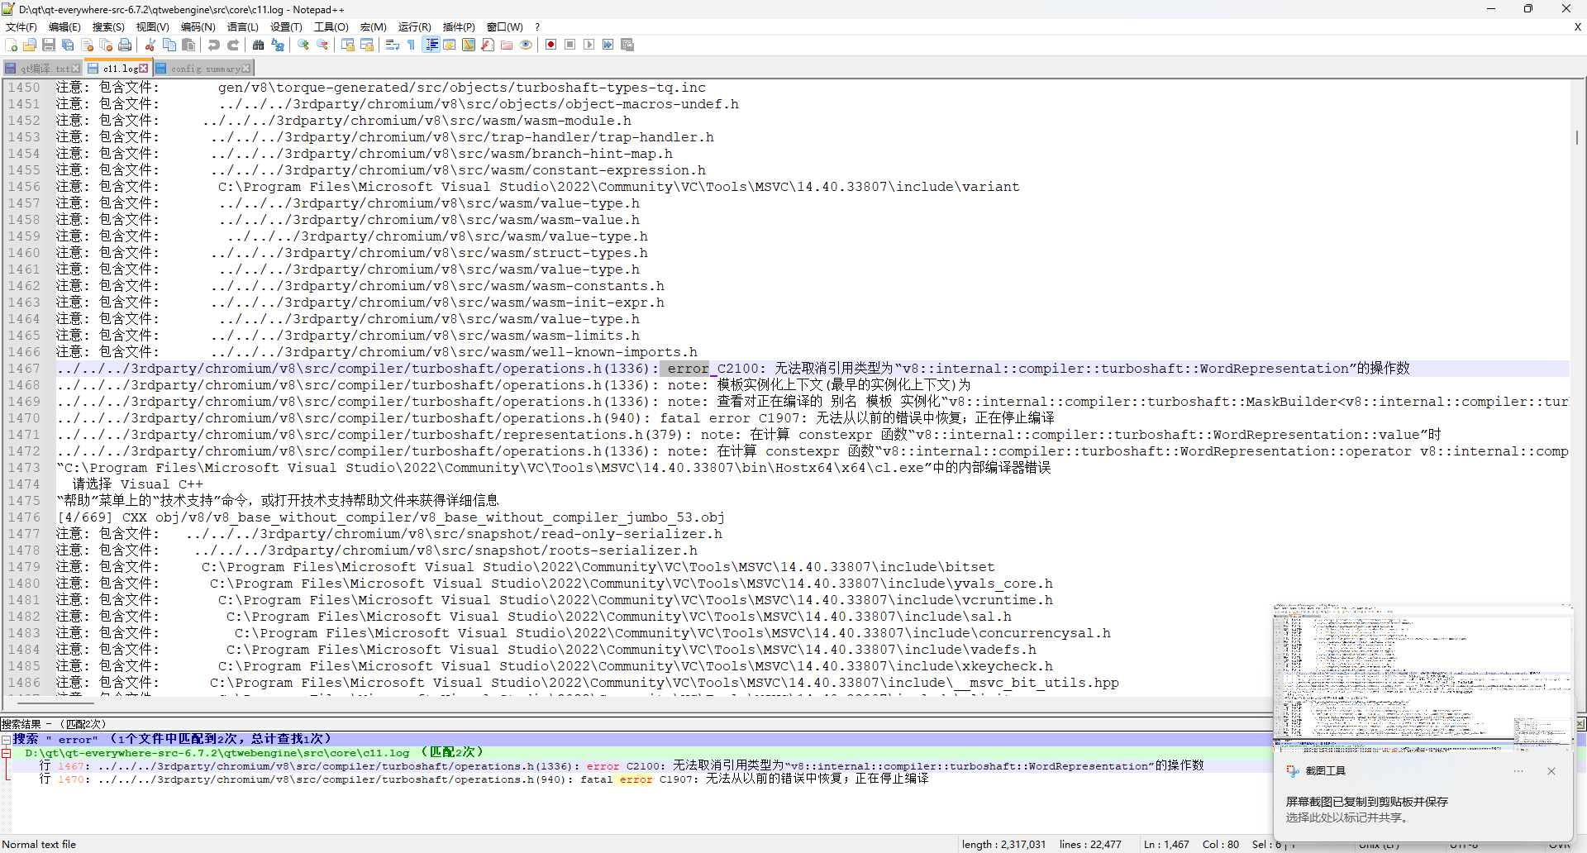Screen dimensions: 1587x853
Task: Close the qt编译.txt tab
Action: coord(76,69)
